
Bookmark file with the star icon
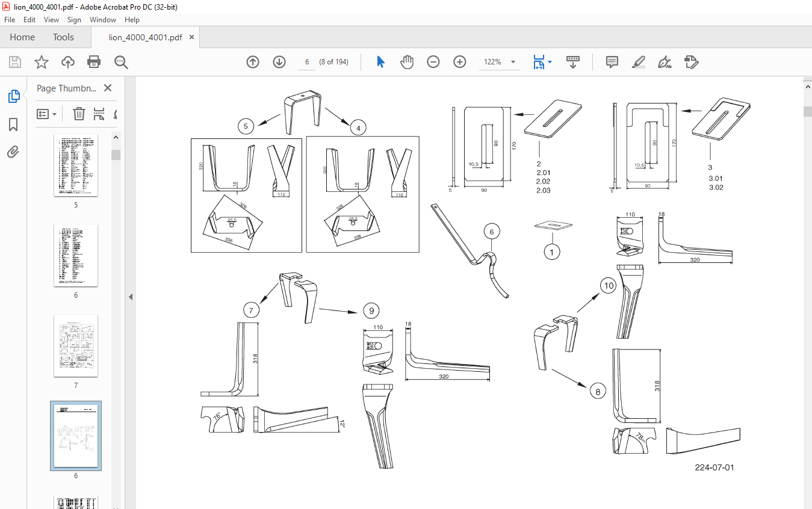point(41,62)
